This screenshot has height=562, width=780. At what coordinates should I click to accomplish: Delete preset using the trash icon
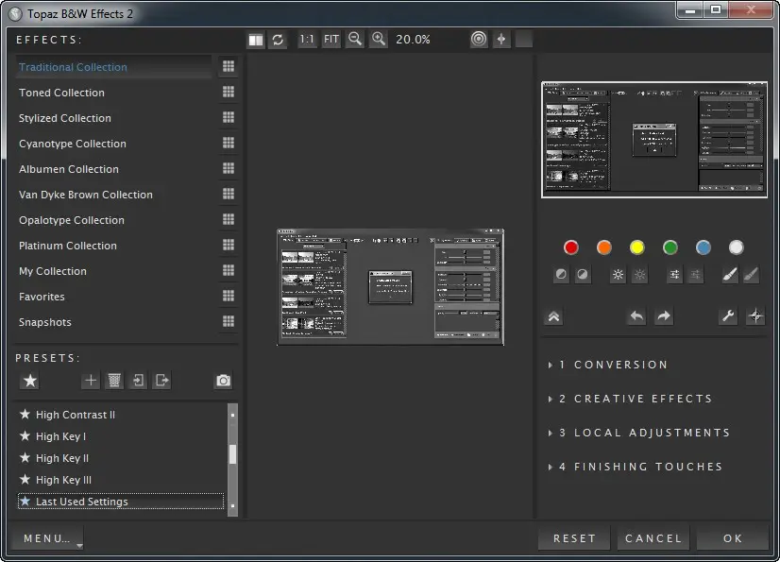(x=114, y=381)
